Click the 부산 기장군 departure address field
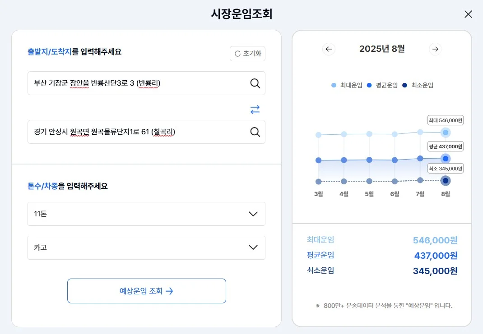The height and width of the screenshot is (334, 483). pos(135,83)
